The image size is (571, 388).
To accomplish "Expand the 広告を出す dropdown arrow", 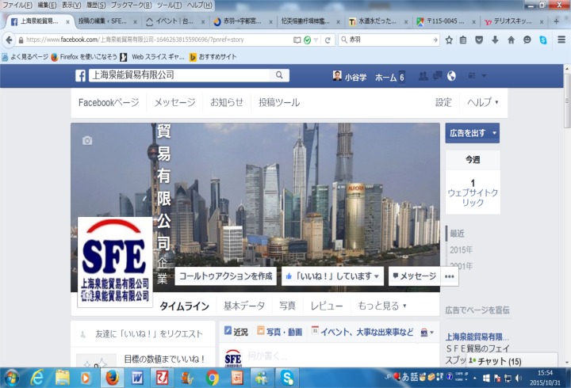I will tap(494, 133).
